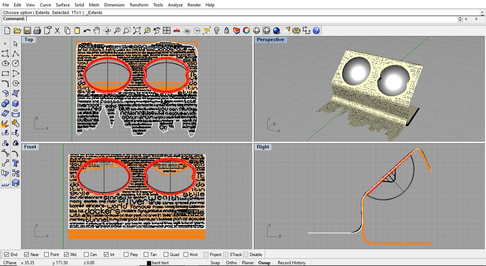
Task: Open the Right viewport title menu
Action: coord(263,147)
